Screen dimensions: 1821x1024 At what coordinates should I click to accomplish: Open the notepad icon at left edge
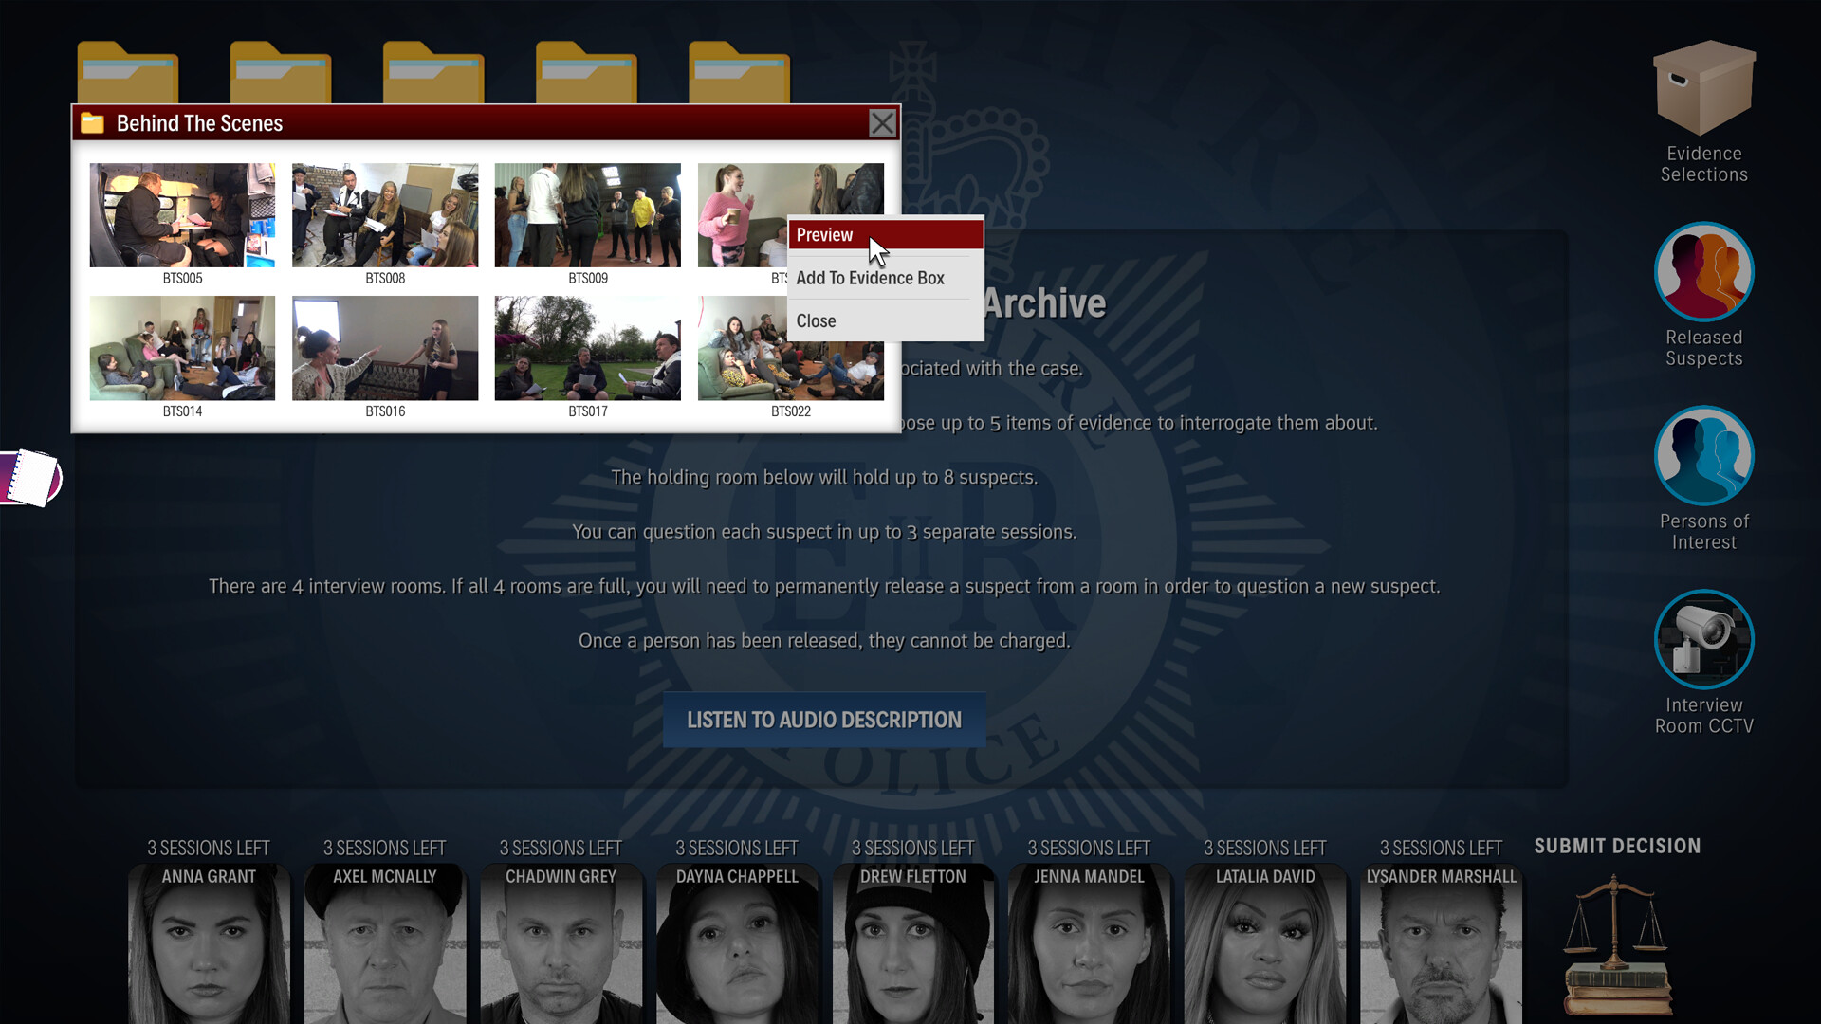(x=30, y=478)
